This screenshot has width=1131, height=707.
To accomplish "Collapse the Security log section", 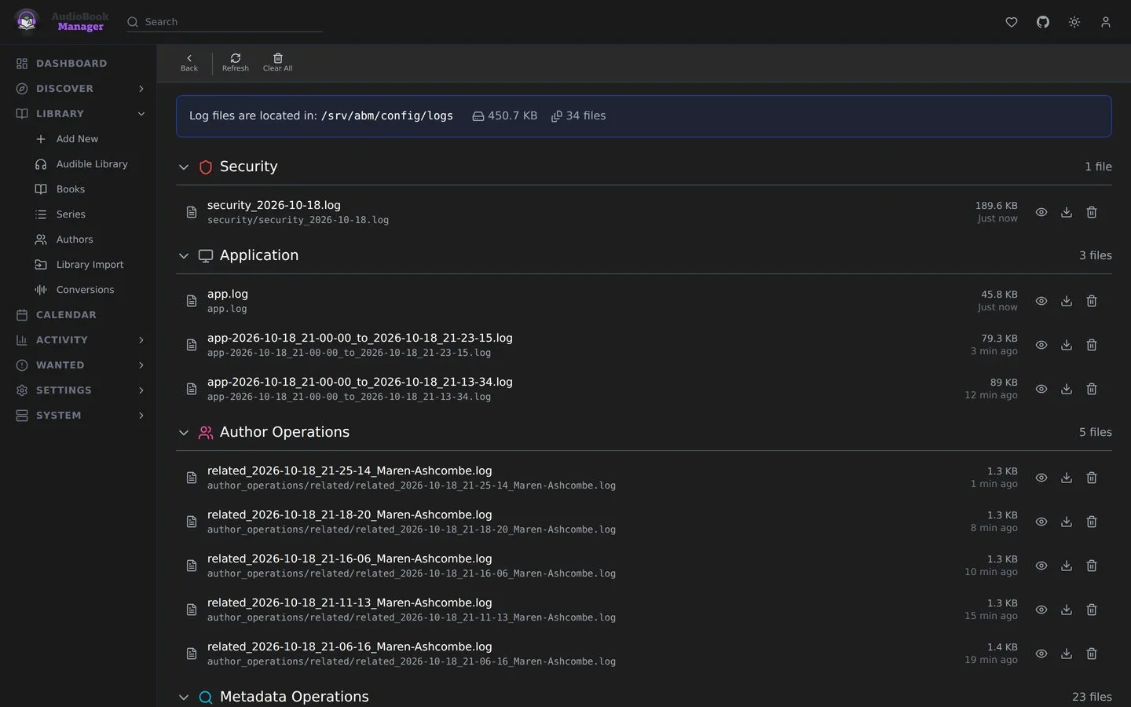I will (x=184, y=167).
